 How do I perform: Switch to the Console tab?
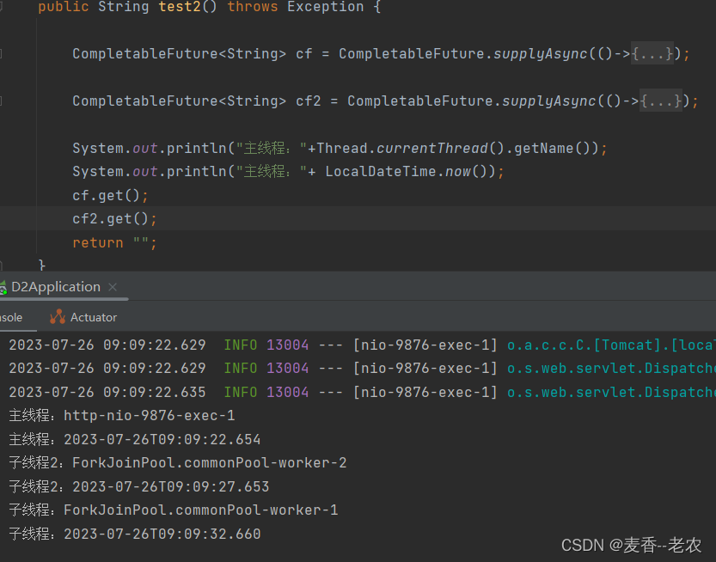[x=11, y=317]
